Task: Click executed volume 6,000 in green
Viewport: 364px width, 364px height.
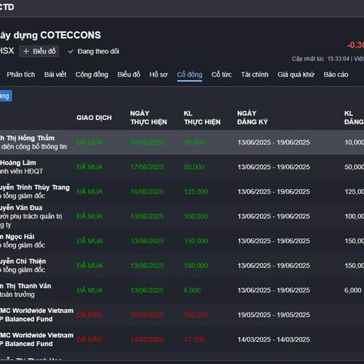Action: tap(192, 290)
